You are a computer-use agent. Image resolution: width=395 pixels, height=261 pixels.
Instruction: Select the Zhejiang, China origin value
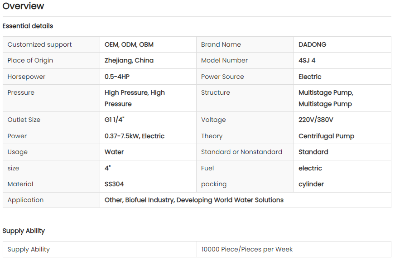pos(129,60)
